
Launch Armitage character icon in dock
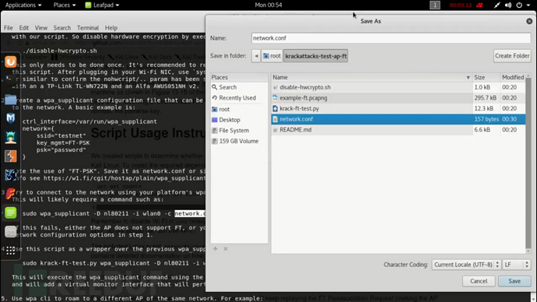tap(11, 137)
